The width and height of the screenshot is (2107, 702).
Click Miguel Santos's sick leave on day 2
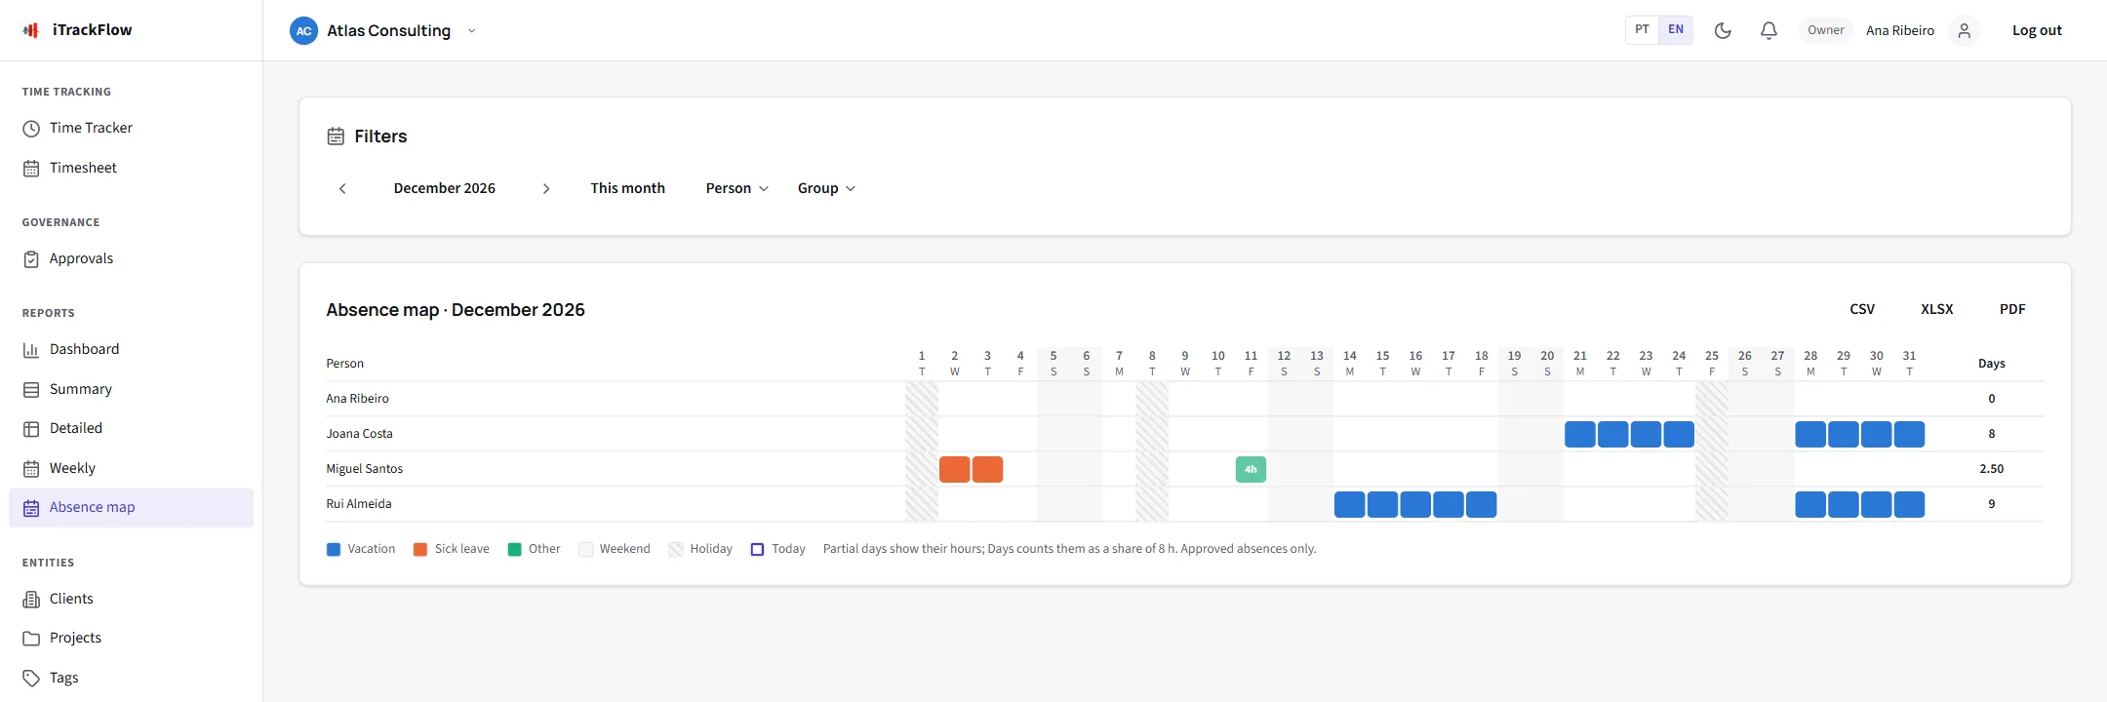(x=954, y=469)
